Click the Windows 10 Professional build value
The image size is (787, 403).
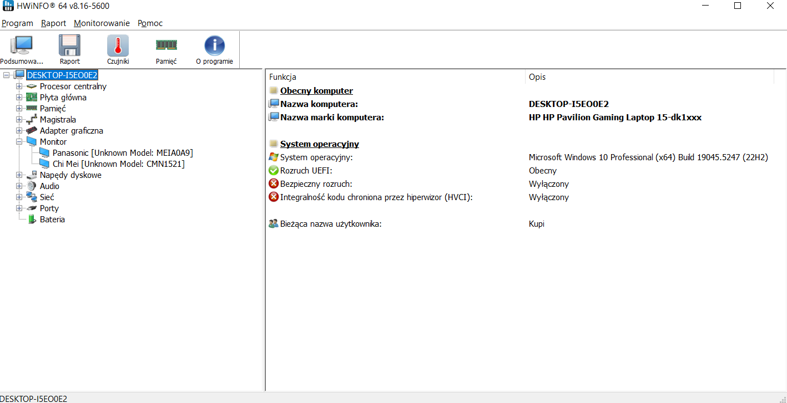[x=648, y=157]
